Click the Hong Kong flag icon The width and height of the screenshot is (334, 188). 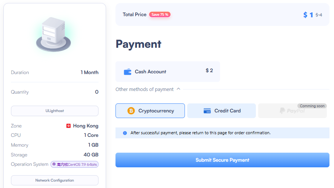point(68,126)
